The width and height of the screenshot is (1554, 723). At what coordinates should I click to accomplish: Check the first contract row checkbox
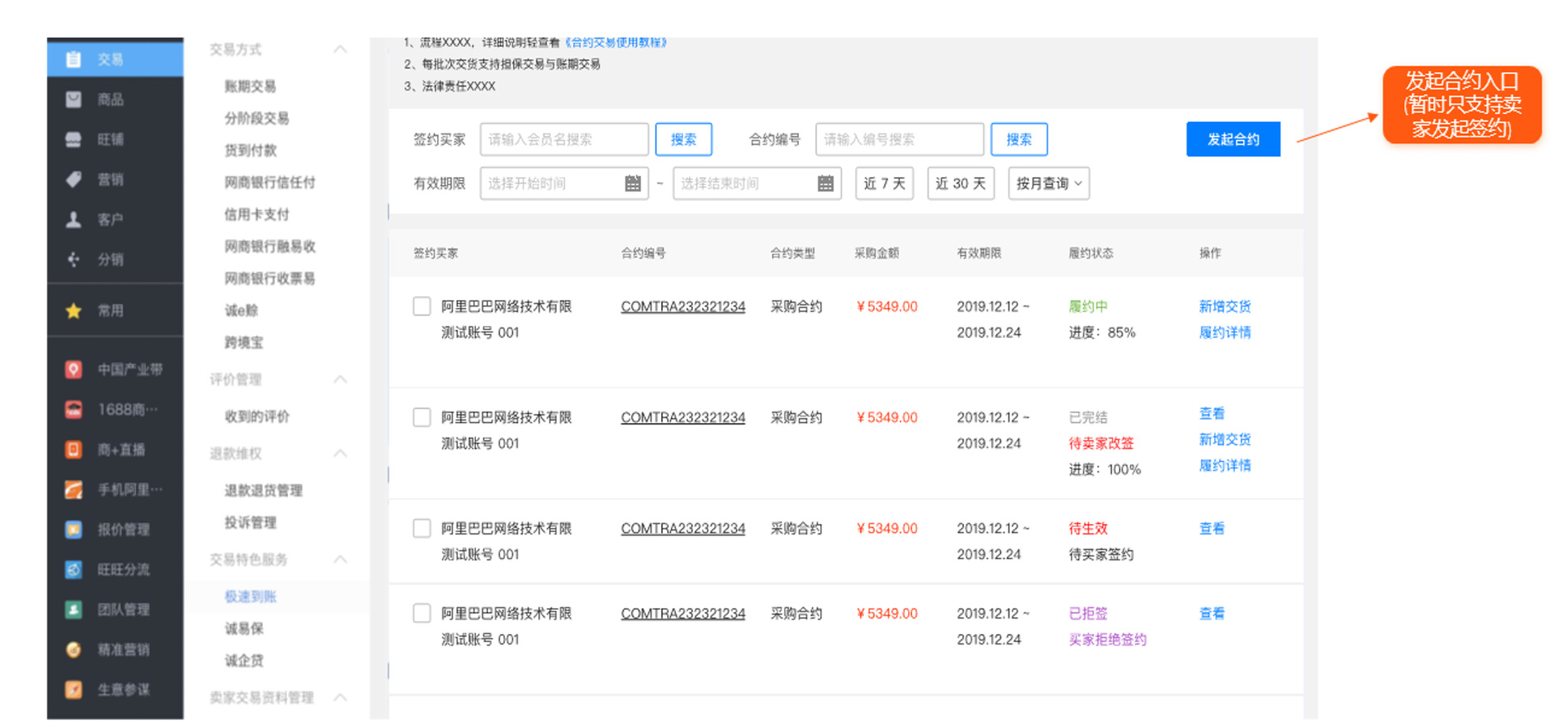422,307
